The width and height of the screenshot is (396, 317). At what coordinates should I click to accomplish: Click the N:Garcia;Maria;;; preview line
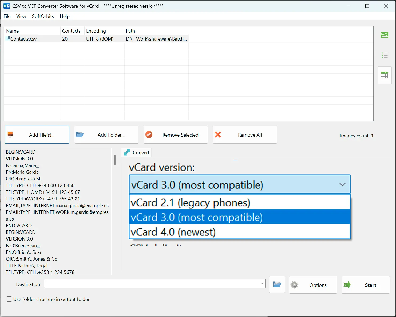pos(22,165)
